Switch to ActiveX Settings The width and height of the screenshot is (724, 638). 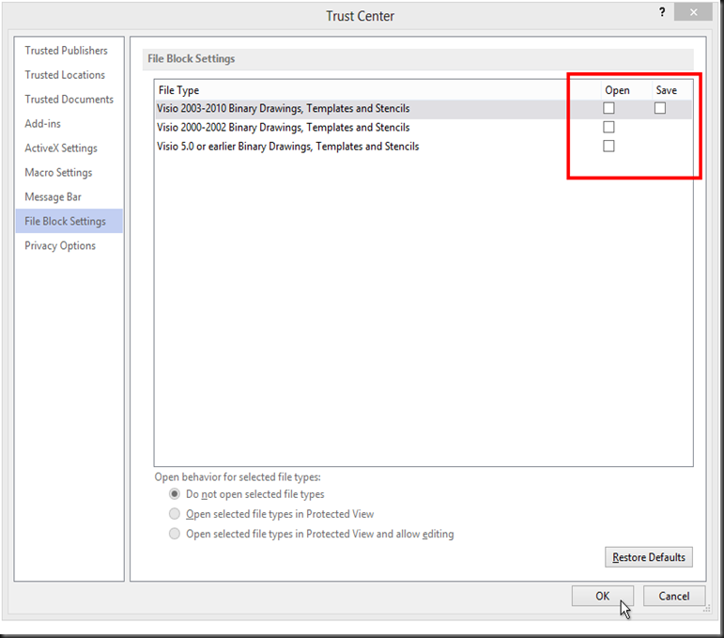61,148
